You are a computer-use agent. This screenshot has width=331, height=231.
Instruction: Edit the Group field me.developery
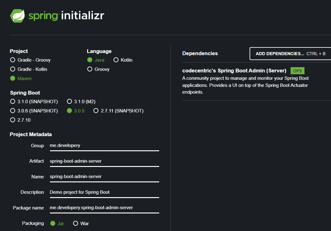coord(105,146)
